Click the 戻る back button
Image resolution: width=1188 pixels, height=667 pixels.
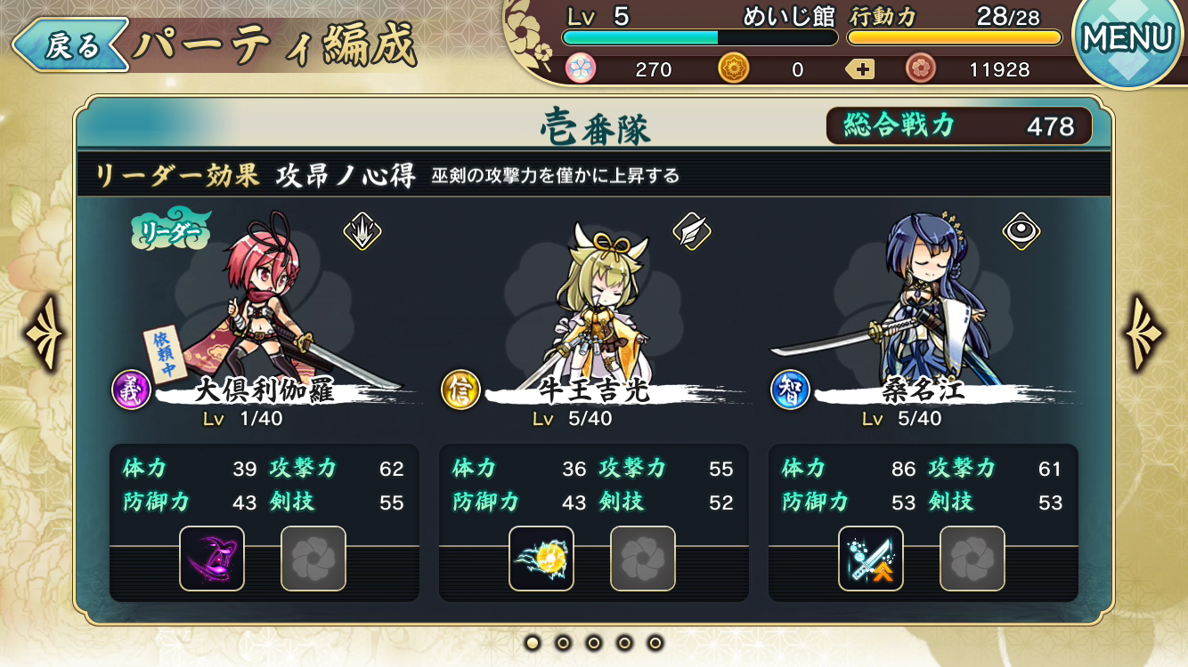click(70, 46)
